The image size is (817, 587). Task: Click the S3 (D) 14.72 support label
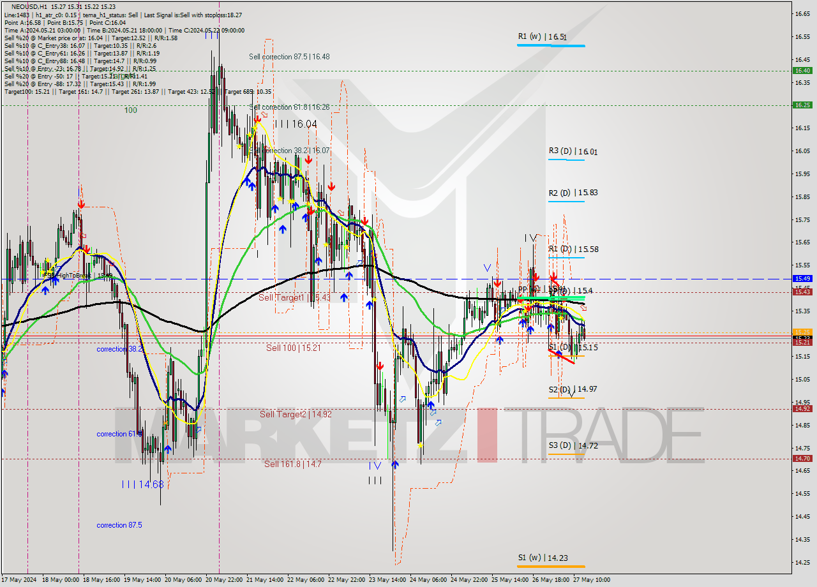(573, 446)
